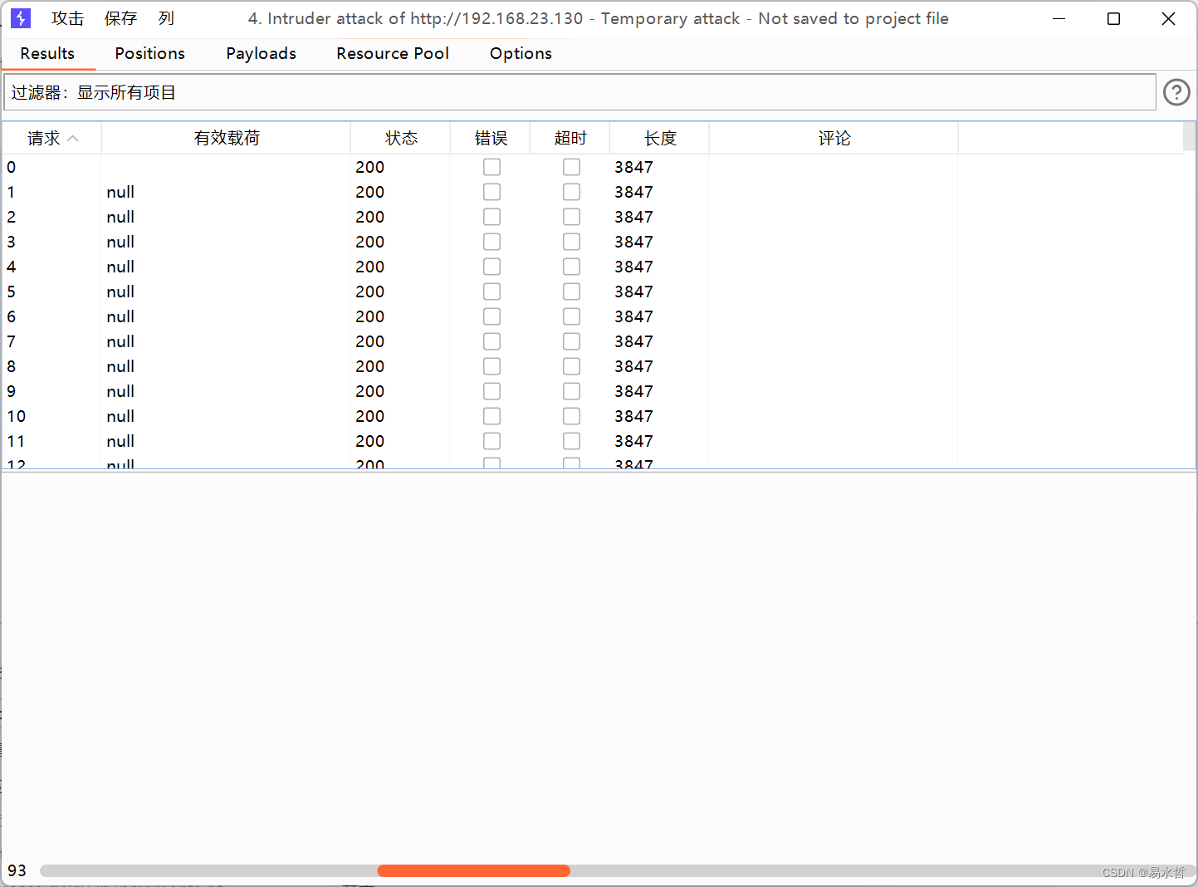Screen dimensions: 1198x887
Task: Toggle 超时 checkbox in request 10 row
Action: point(571,416)
